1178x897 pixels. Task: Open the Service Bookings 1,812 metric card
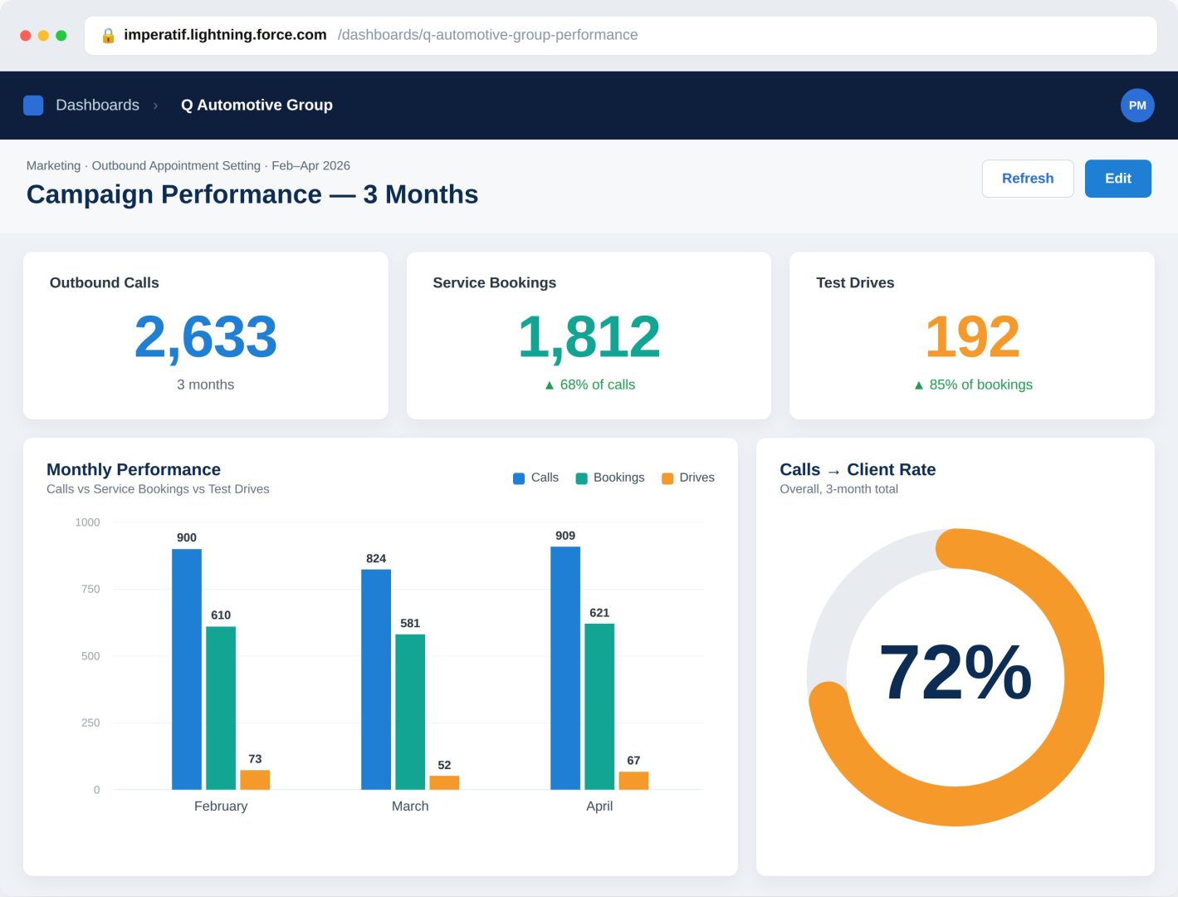(589, 336)
